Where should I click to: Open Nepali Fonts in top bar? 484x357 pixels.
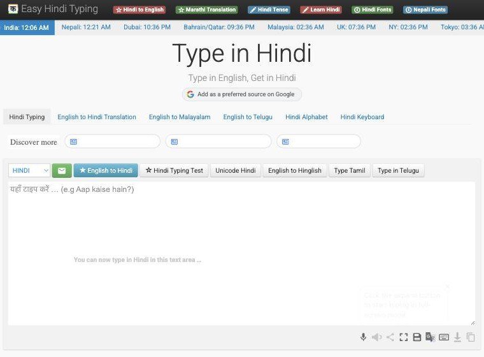(425, 10)
